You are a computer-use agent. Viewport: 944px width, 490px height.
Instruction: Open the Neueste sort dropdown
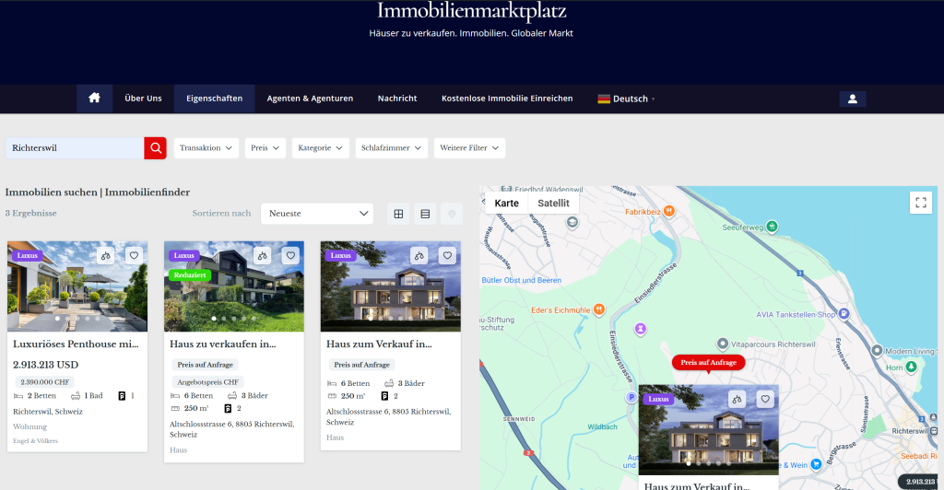tap(317, 214)
